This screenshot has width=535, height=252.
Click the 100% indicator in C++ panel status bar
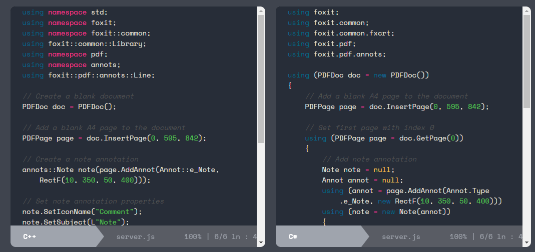click(x=193, y=236)
